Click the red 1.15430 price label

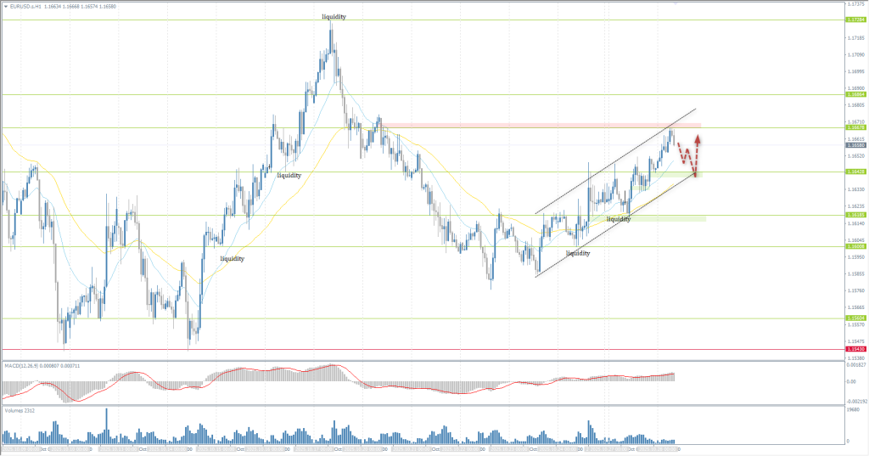(855, 349)
